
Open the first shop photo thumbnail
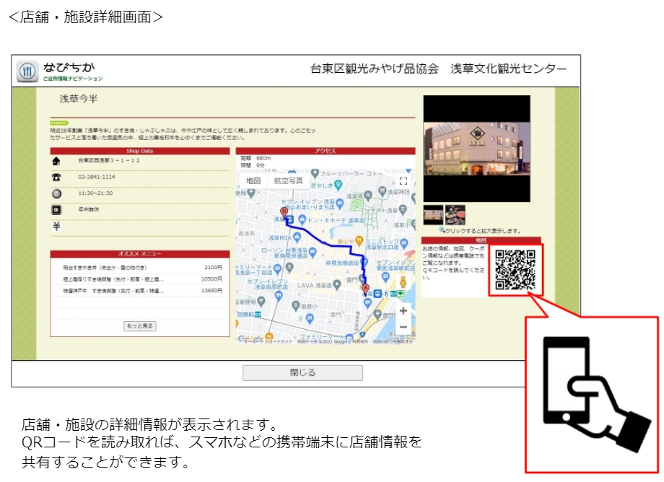coord(433,215)
